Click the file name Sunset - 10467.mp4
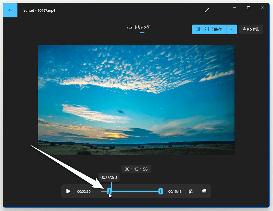Screen dimensions: 273x211 click(x=39, y=10)
